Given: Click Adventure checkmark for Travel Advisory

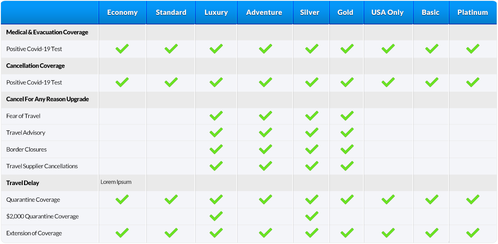Looking at the screenshot, I should click(266, 132).
